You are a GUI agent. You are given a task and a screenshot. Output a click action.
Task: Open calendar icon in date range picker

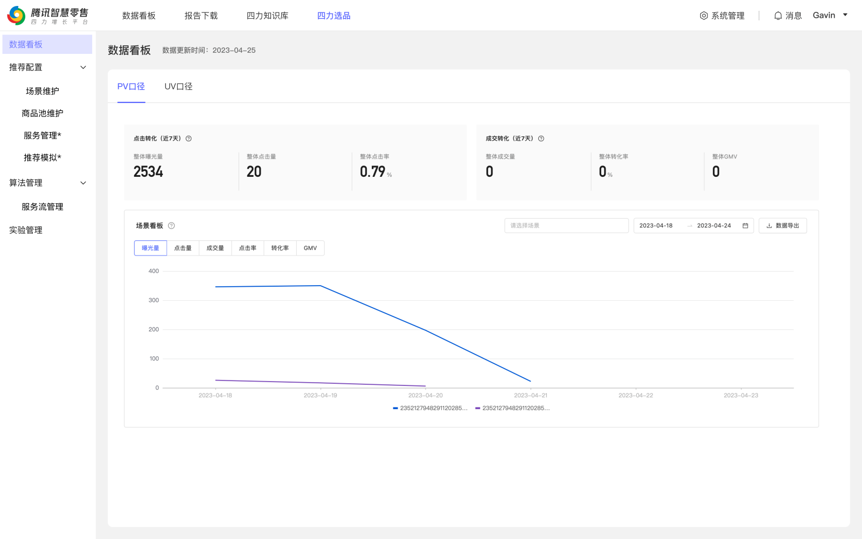click(745, 226)
